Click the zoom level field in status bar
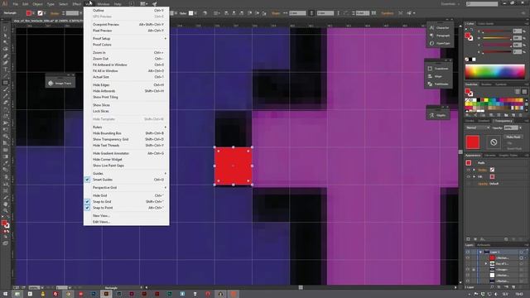530x298 pixels. 34,288
